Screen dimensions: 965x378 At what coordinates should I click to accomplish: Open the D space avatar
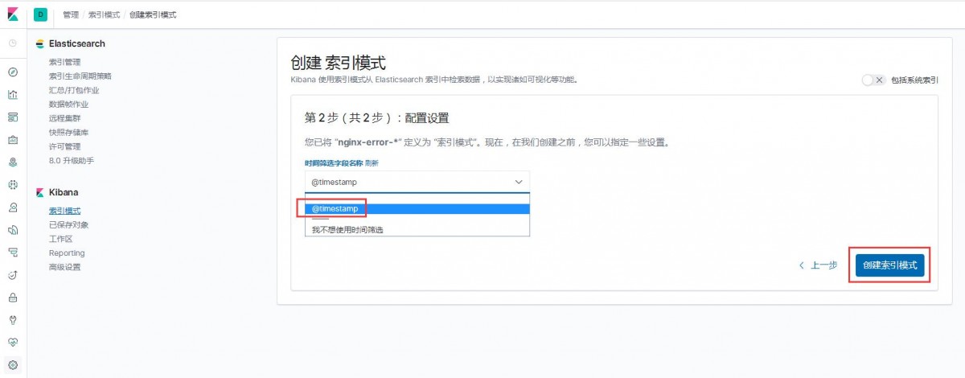(x=40, y=14)
